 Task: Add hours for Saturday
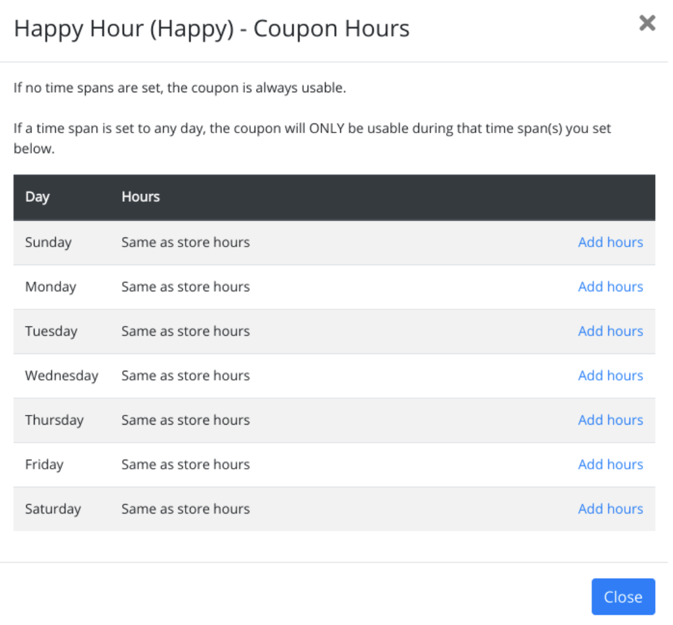[610, 508]
